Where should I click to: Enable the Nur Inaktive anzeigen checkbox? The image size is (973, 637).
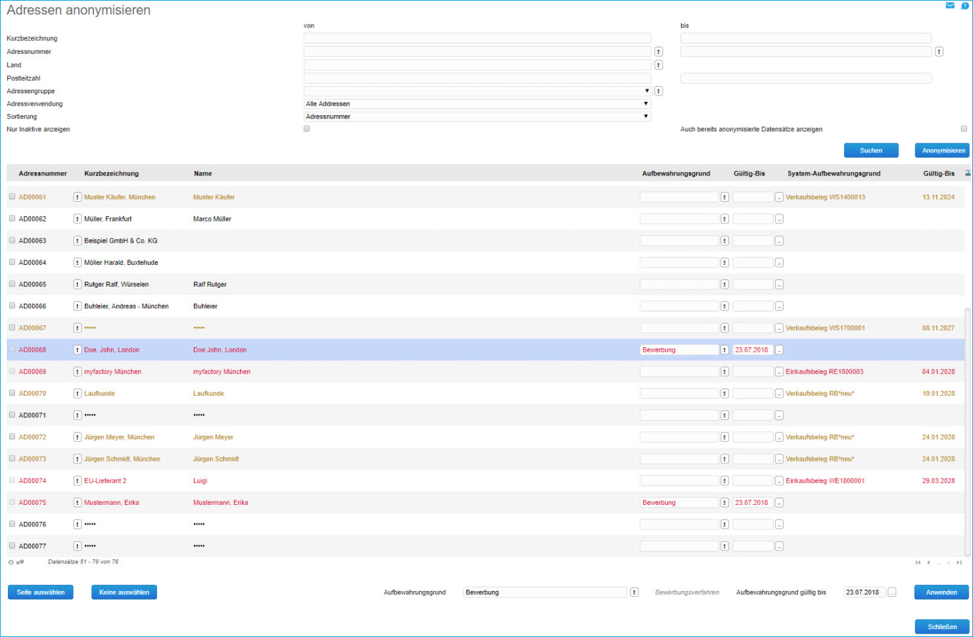306,129
